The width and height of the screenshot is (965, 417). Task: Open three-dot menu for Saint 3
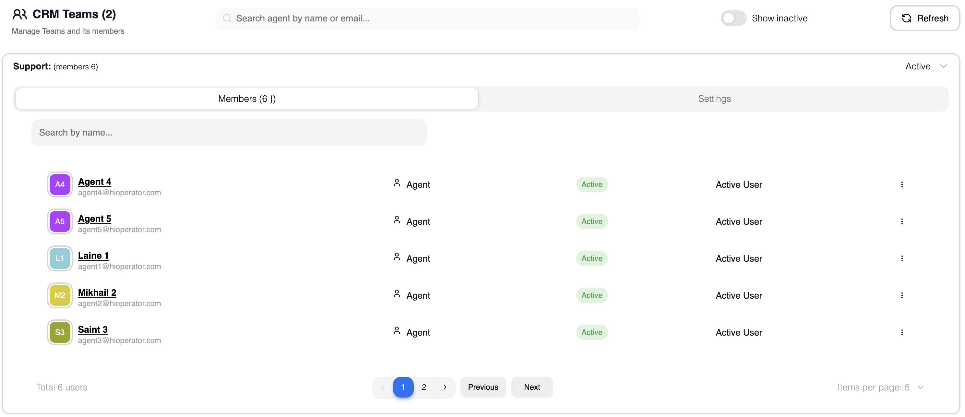coord(902,332)
